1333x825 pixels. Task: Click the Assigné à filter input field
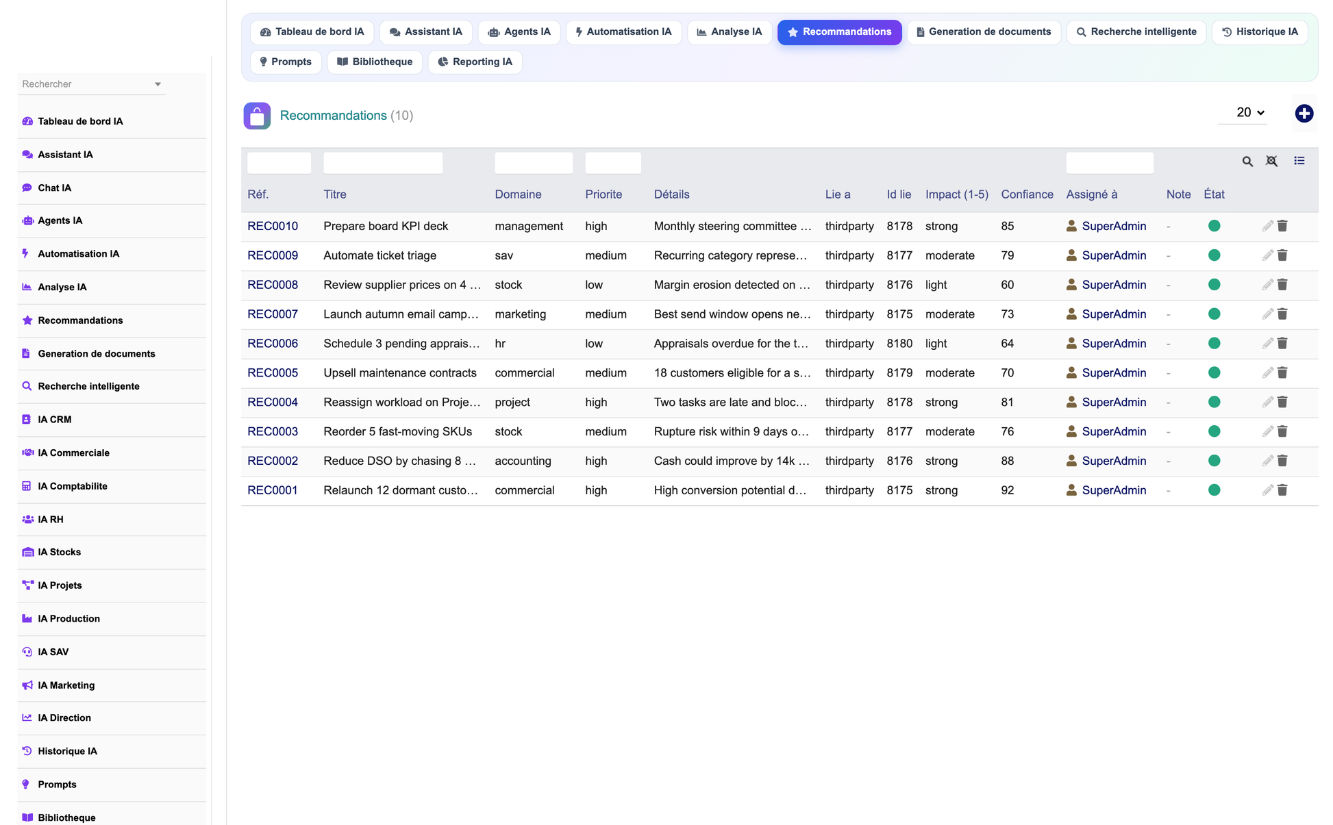pos(1110,163)
